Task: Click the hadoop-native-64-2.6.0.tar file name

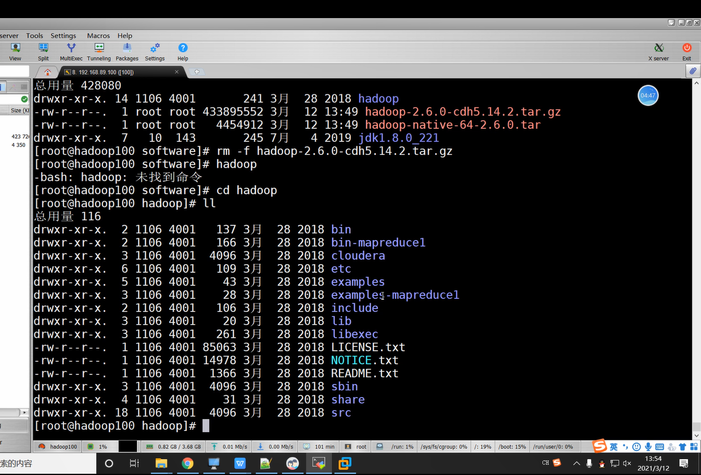Action: (453, 125)
